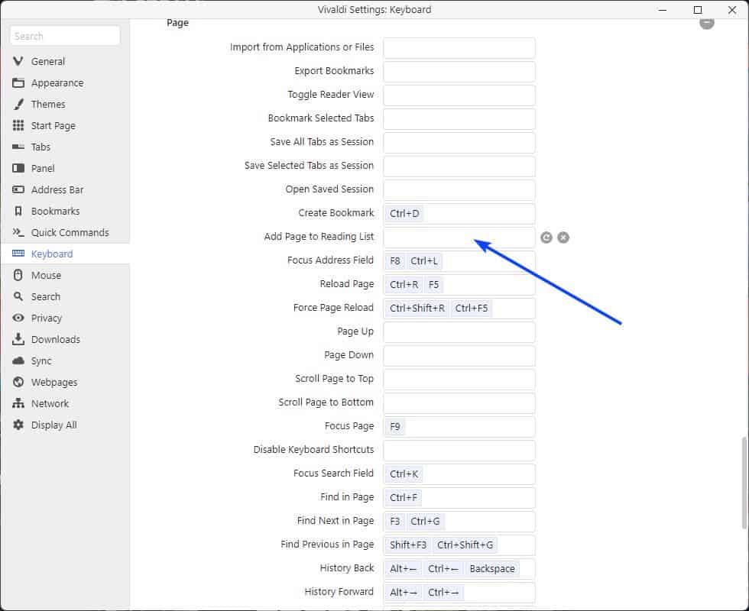Click the empty Page Down shortcut field
Screen dimensions: 749x611
459,356
